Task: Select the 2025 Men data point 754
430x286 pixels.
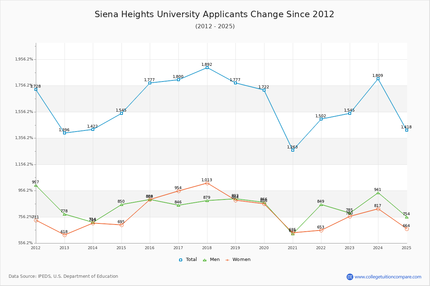Action: (x=407, y=217)
